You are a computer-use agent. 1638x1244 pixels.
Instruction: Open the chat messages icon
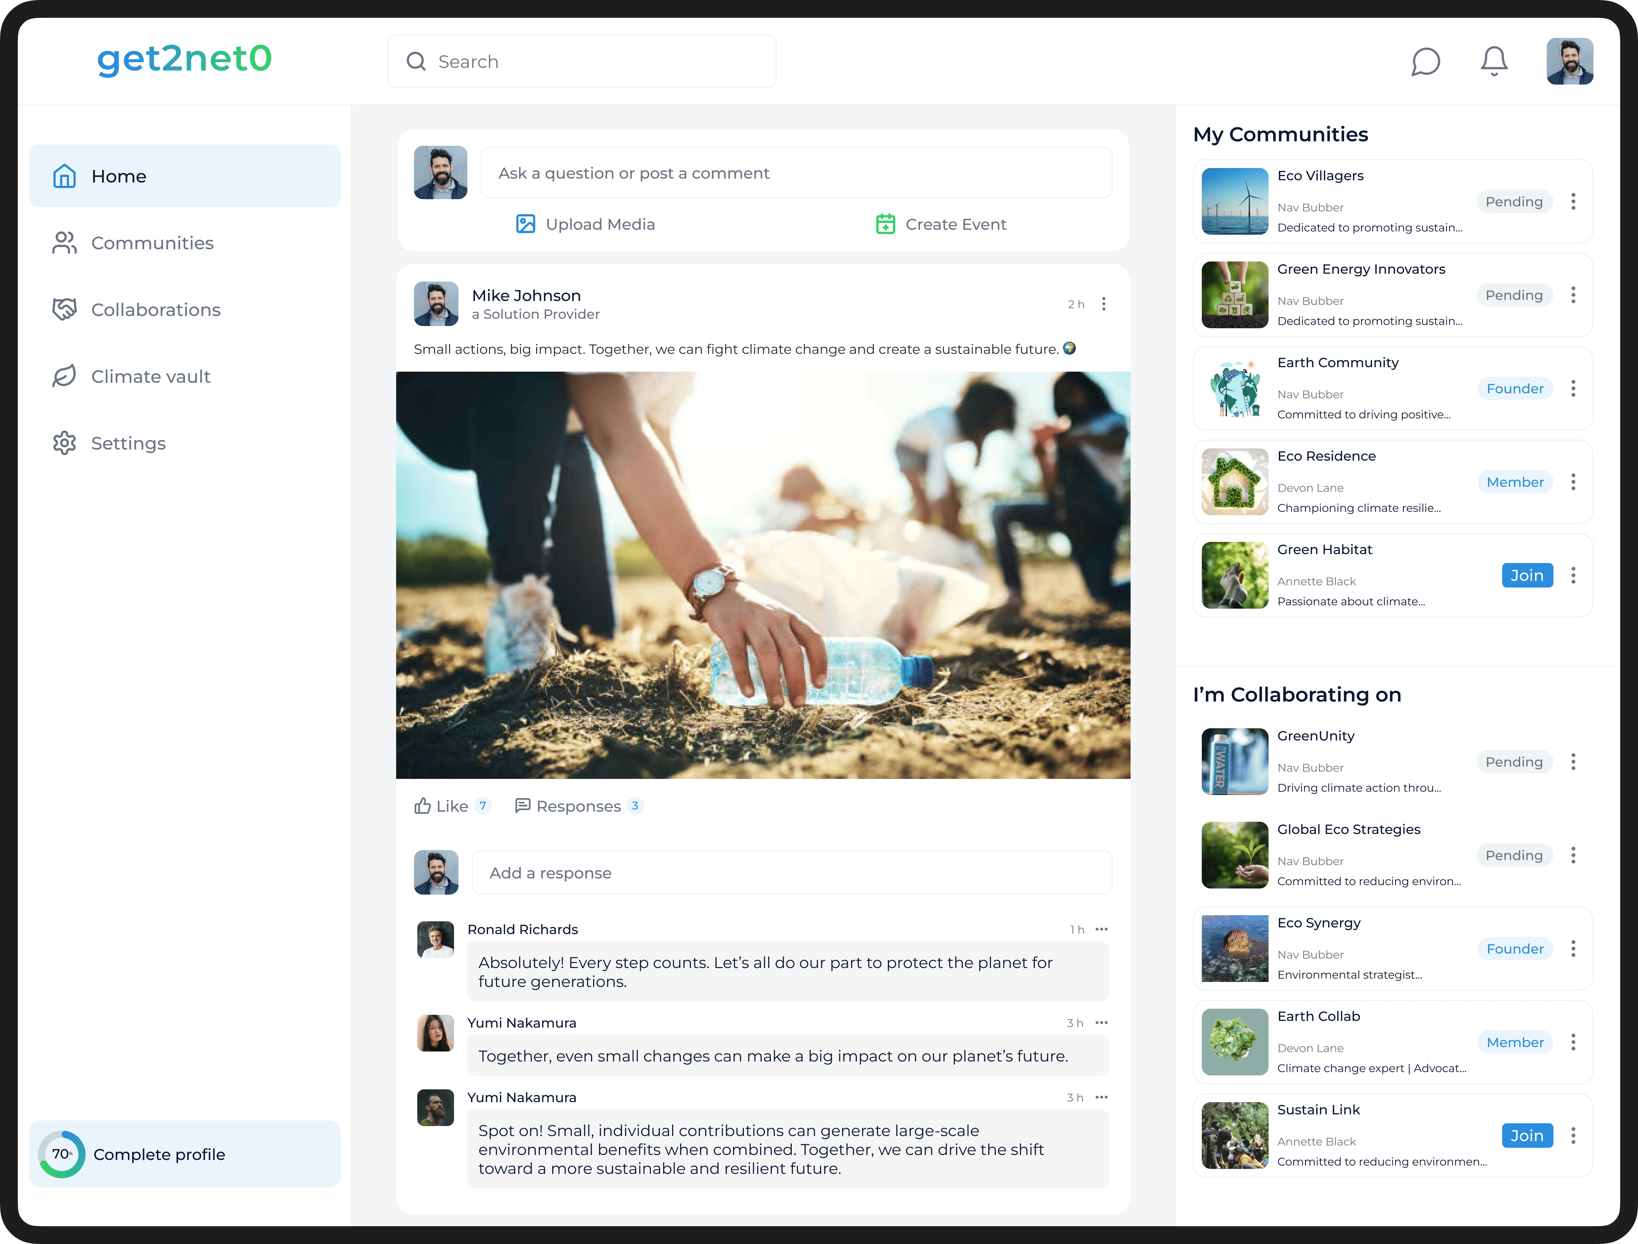click(1425, 61)
